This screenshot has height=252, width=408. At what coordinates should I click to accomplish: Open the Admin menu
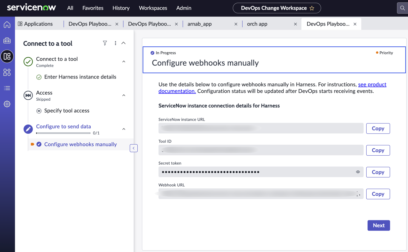(x=184, y=8)
